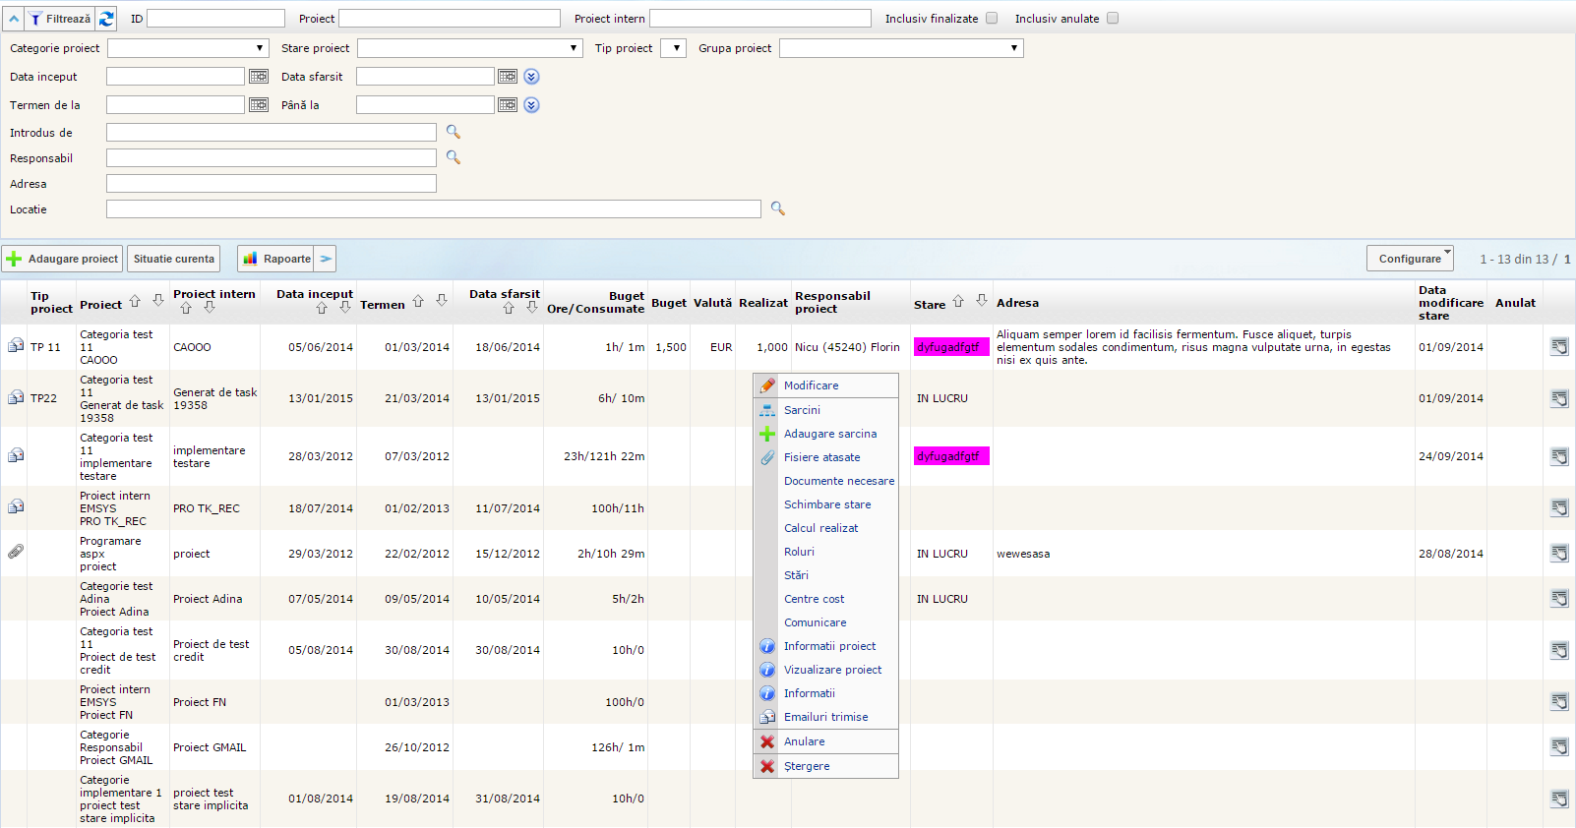Click the refresh icon beside Filtrează

pos(106,19)
